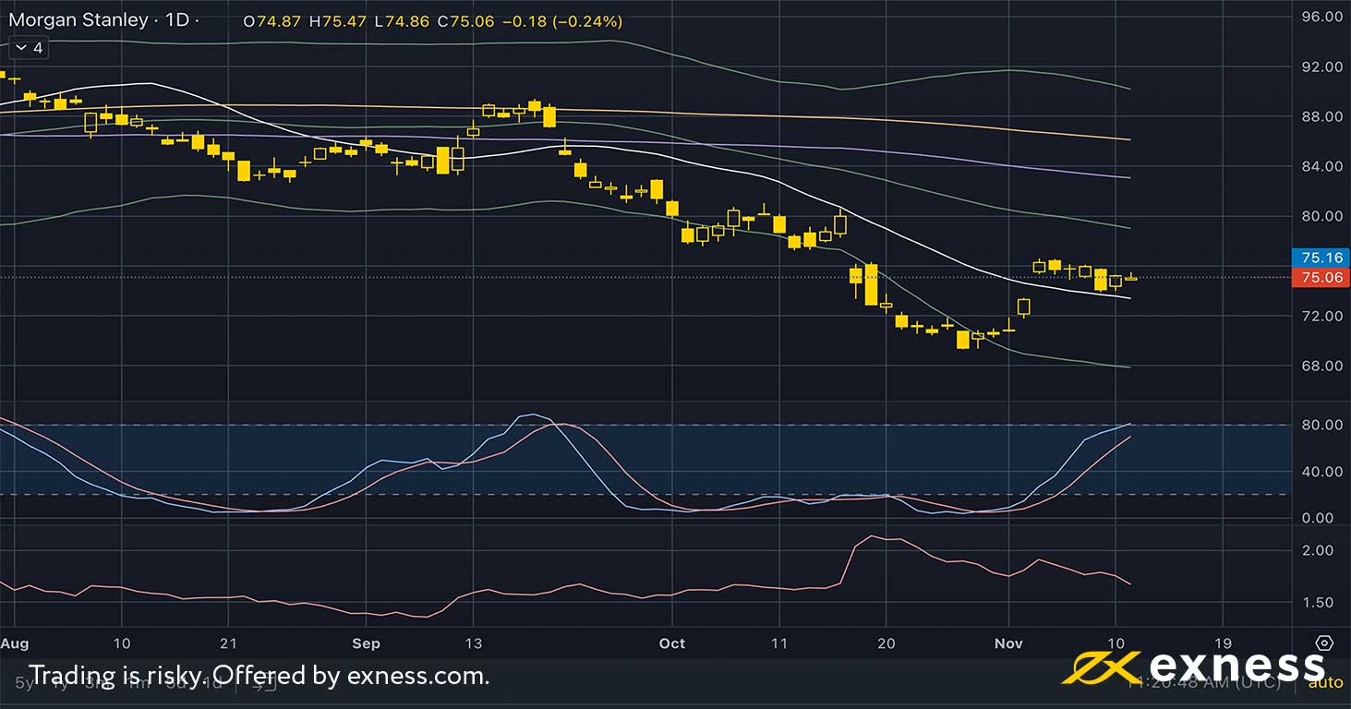This screenshot has width=1351, height=709.
Task: Open the exness.com link text
Action: (x=416, y=676)
